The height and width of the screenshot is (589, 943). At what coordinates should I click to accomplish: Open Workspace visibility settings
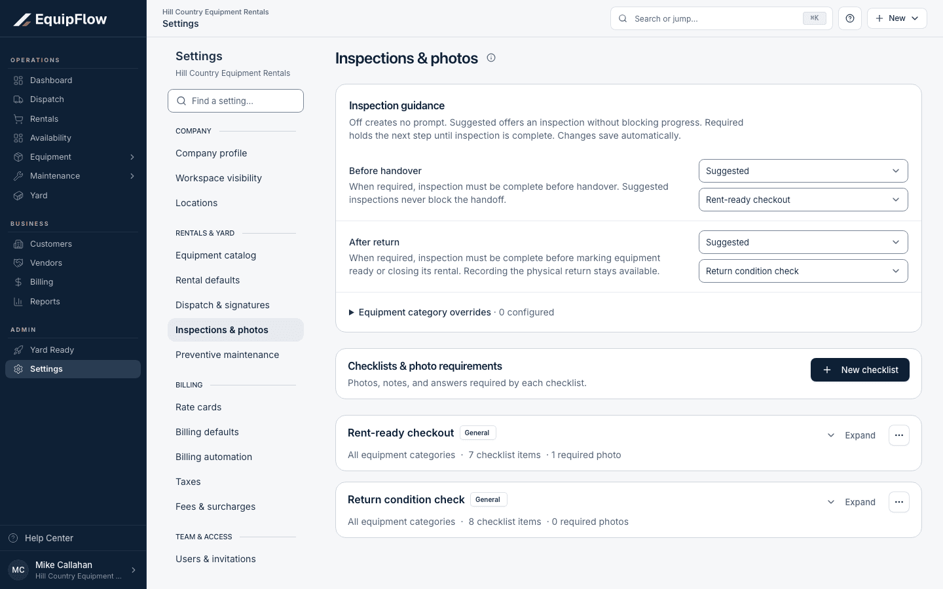click(236, 178)
